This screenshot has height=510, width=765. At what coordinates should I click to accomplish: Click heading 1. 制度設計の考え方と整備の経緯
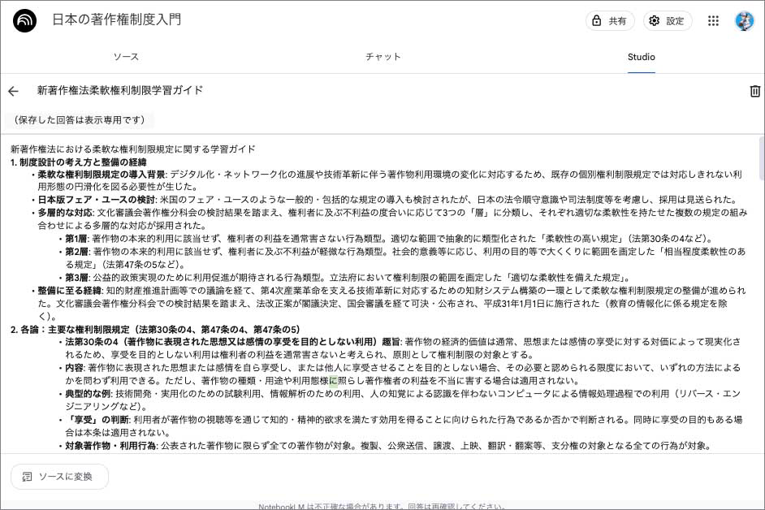click(78, 162)
